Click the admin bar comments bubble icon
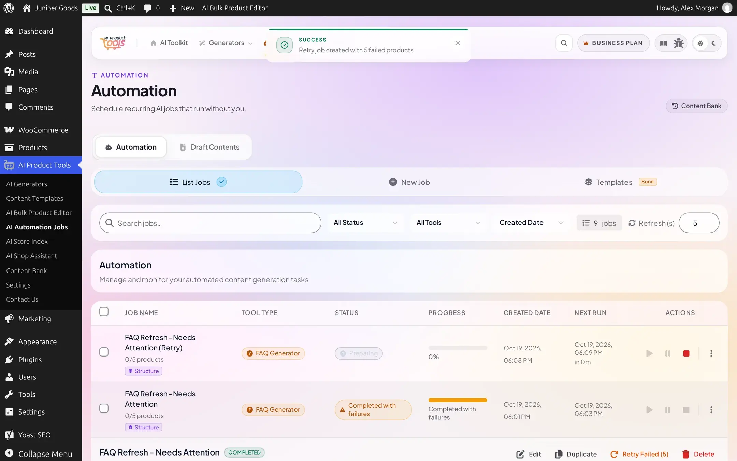This screenshot has width=737, height=461. pos(147,8)
